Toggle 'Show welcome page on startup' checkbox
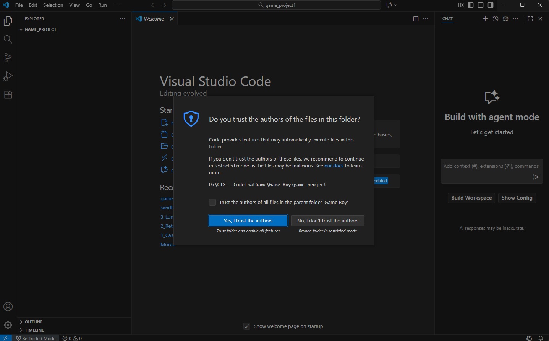Screen dimensions: 549x341 point(247,326)
